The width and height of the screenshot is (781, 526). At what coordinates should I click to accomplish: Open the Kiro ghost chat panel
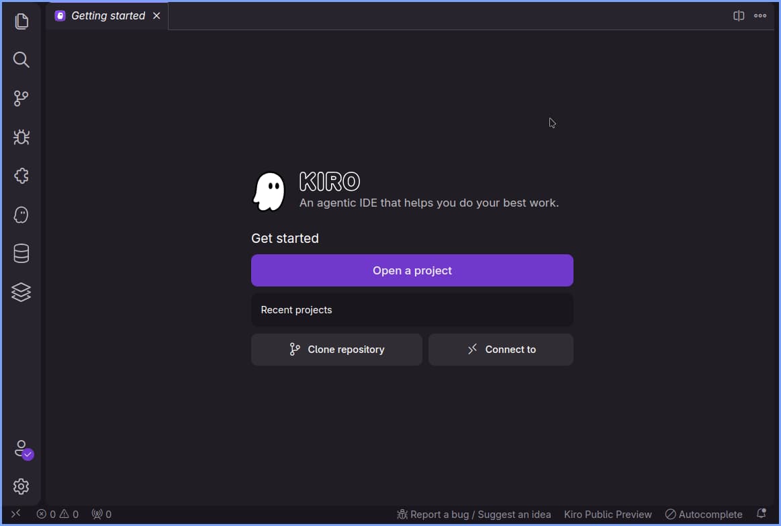tap(21, 214)
